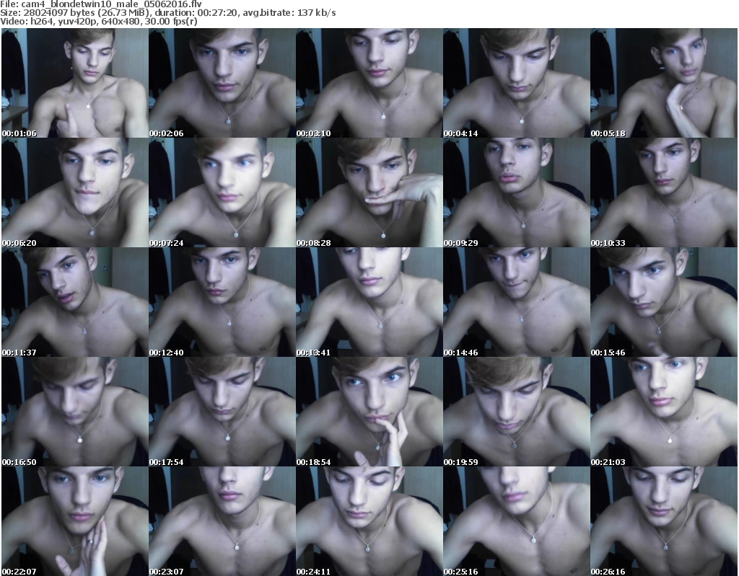739x576 pixels.
Task: Select the thumbnail stamped 00:02:06
Action: [x=222, y=83]
